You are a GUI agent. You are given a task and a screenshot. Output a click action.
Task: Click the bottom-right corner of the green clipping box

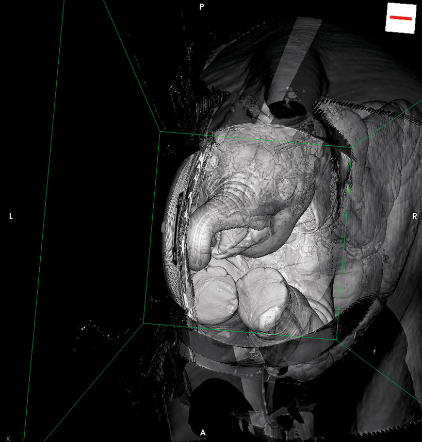click(x=337, y=340)
